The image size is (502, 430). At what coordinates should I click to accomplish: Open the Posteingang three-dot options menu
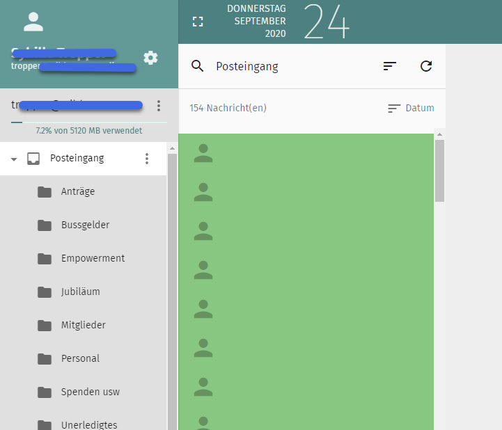pyautogui.click(x=146, y=159)
